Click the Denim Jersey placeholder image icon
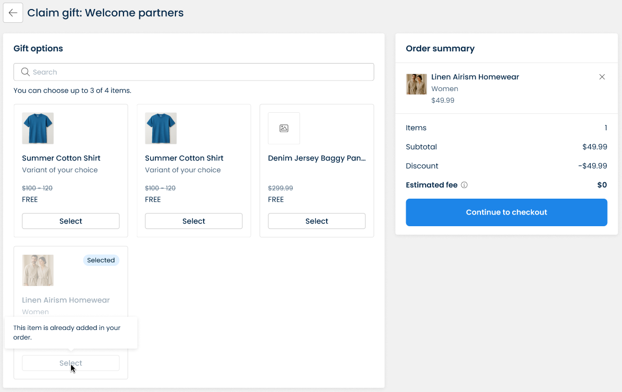This screenshot has width=622, height=392. point(284,128)
